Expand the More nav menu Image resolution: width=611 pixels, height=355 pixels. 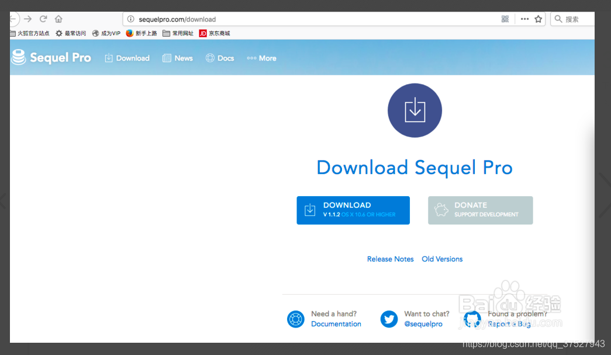pyautogui.click(x=261, y=58)
